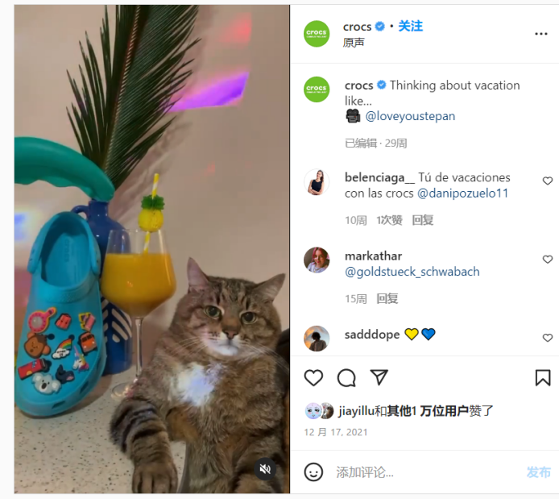Click the 发布 post comment button
This screenshot has height=499, width=559.
[538, 472]
